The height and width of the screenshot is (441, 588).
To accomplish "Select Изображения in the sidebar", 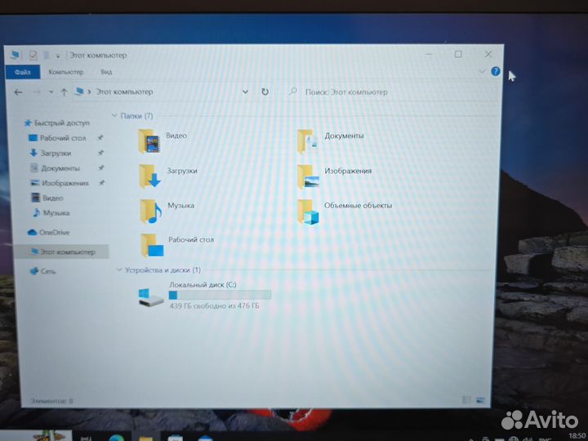I will 60,183.
